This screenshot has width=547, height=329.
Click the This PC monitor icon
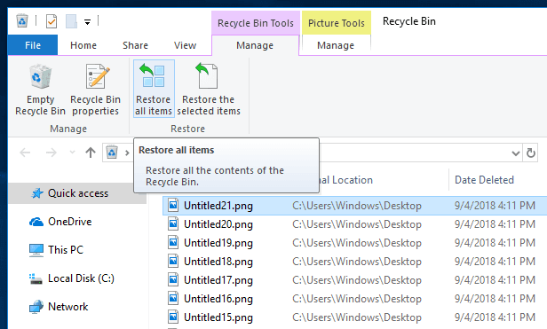tap(36, 250)
